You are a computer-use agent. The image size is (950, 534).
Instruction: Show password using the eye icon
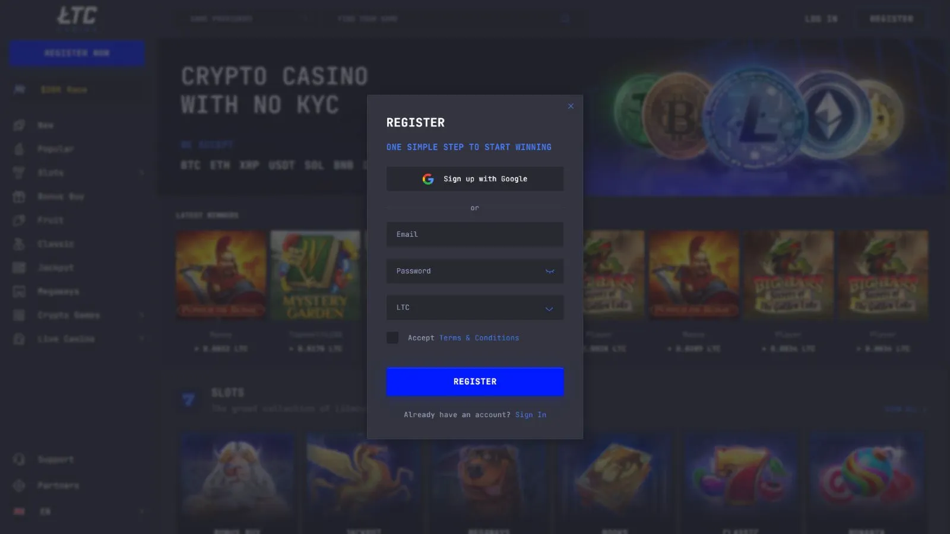550,271
